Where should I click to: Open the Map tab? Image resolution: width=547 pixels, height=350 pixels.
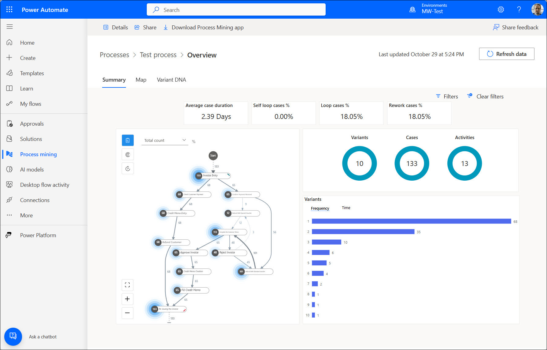(141, 80)
